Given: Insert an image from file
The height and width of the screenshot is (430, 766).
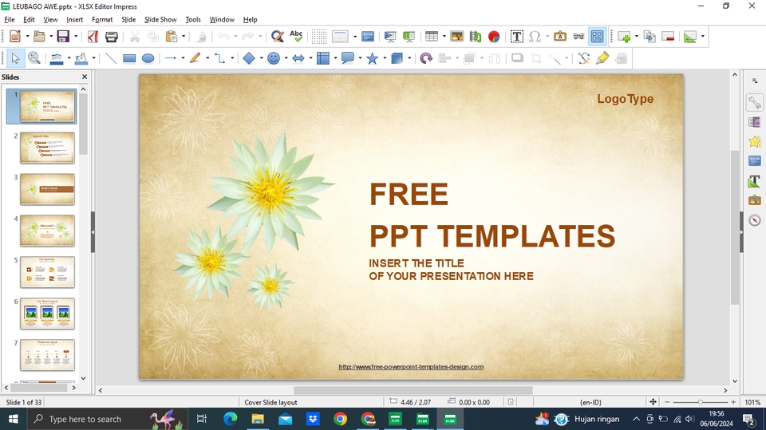Looking at the screenshot, I should (456, 37).
